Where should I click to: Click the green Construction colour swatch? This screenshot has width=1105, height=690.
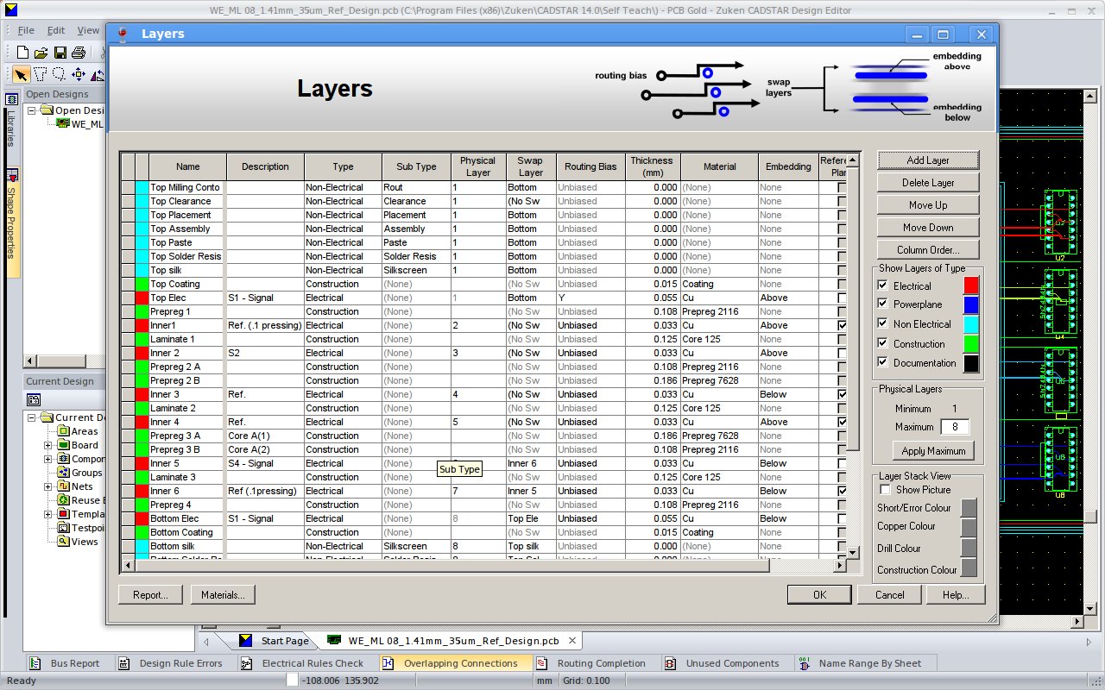coord(971,343)
